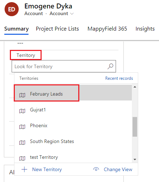
Task: Expand the Account form selector chevron
Action: [x=72, y=14]
